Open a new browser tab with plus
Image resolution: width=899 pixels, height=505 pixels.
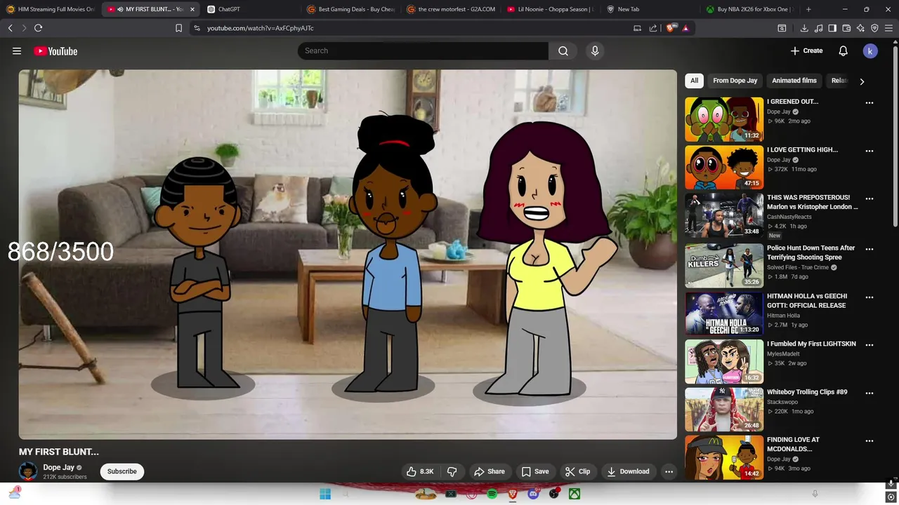point(808,9)
